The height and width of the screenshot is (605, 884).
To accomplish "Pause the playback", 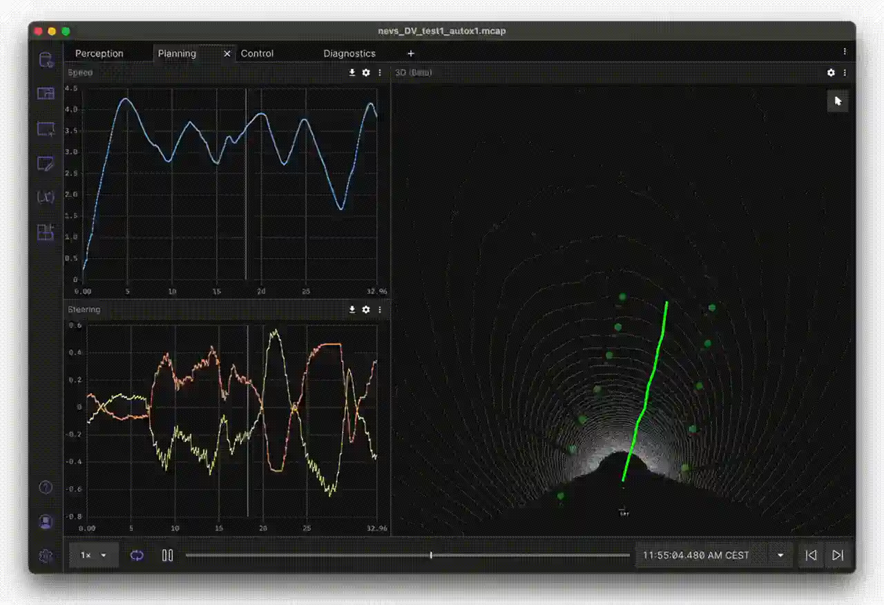I will (167, 555).
